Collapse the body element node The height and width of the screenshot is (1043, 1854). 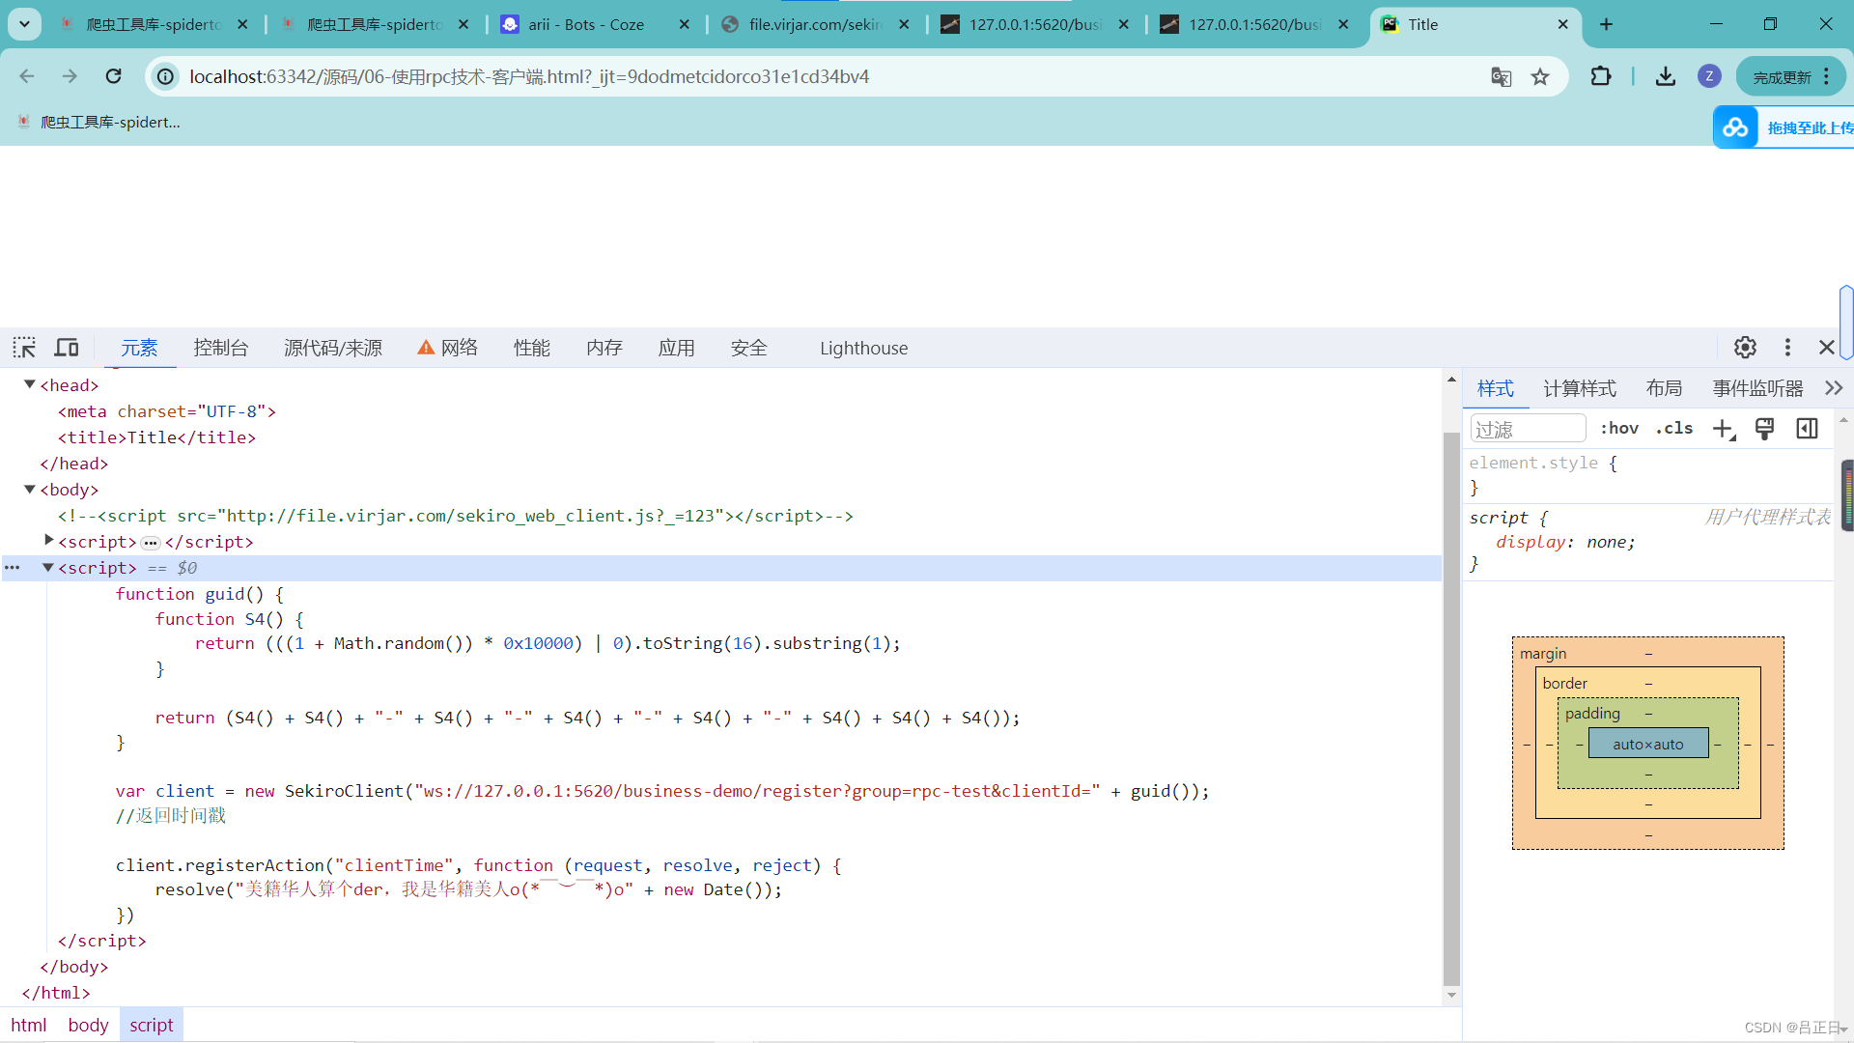point(30,490)
